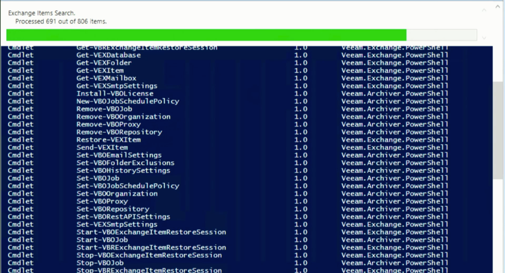Select the Set-VBORestAPISettings cmdlet name
Viewport: 505px width, 273px height.
tap(123, 217)
